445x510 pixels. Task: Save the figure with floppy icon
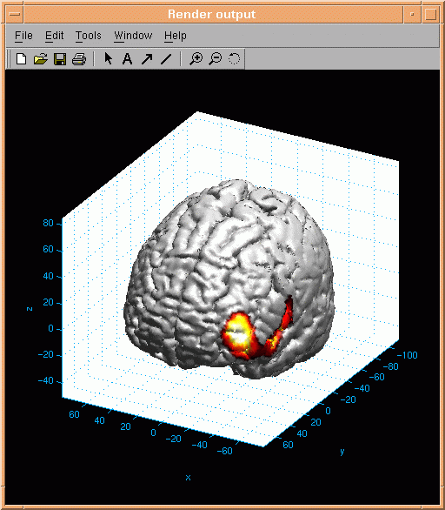[x=60, y=59]
